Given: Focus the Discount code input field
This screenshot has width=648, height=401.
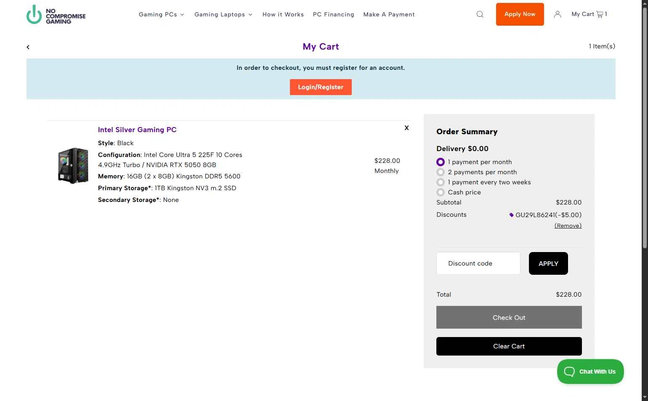Looking at the screenshot, I should (x=478, y=263).
